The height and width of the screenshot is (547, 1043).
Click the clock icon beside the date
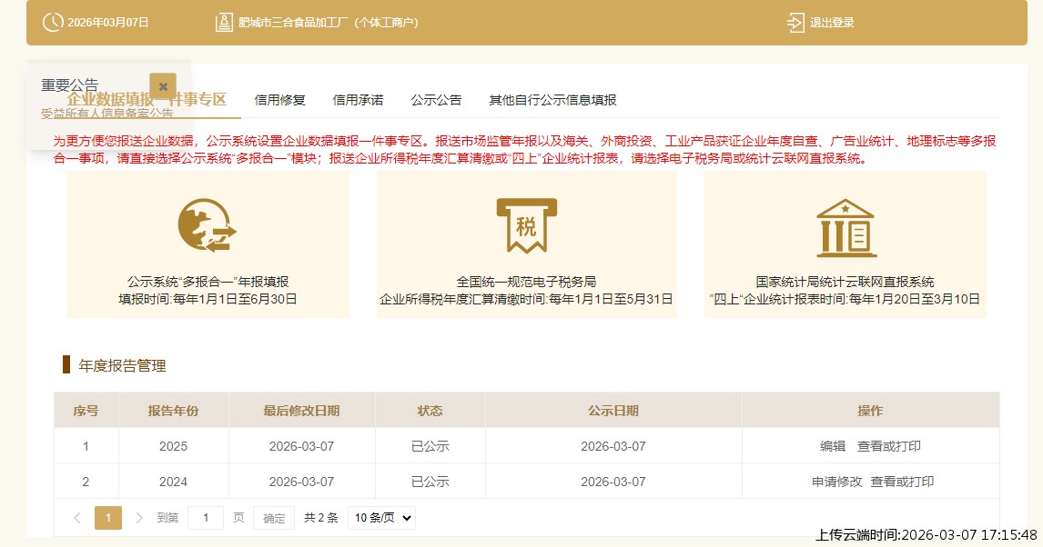(x=54, y=22)
